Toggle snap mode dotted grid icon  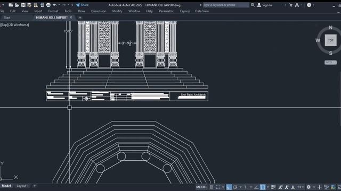tap(218, 187)
